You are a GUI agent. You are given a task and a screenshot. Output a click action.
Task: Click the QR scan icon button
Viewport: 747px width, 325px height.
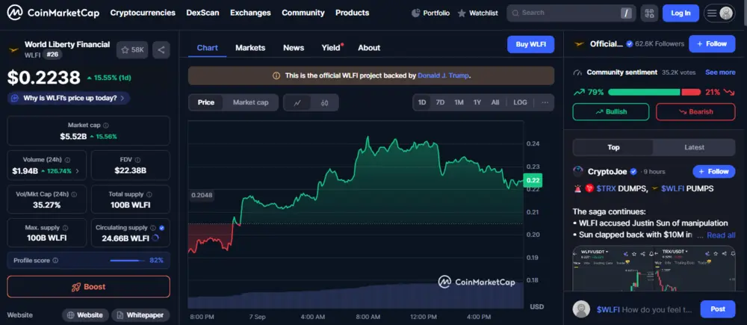(x=649, y=13)
